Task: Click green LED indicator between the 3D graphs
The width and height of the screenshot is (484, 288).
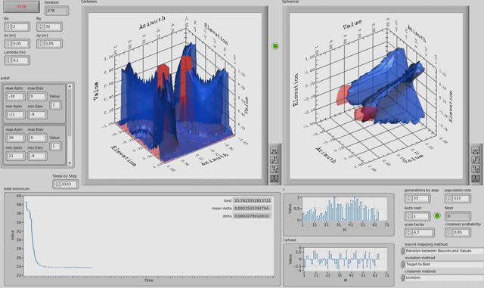Action: tap(275, 46)
